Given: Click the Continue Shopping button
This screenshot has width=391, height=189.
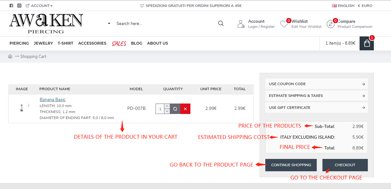Looking at the screenshot, I should 291,165.
